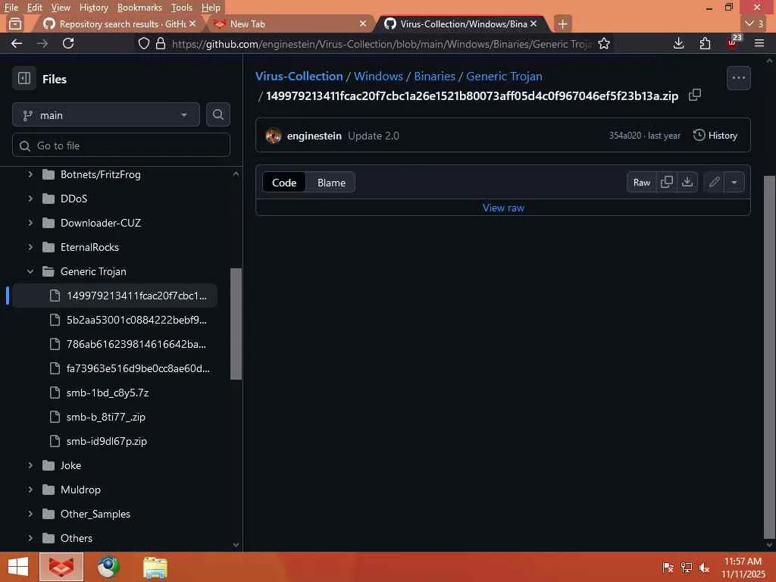Open the uBlock Origin extension icon

click(x=733, y=42)
